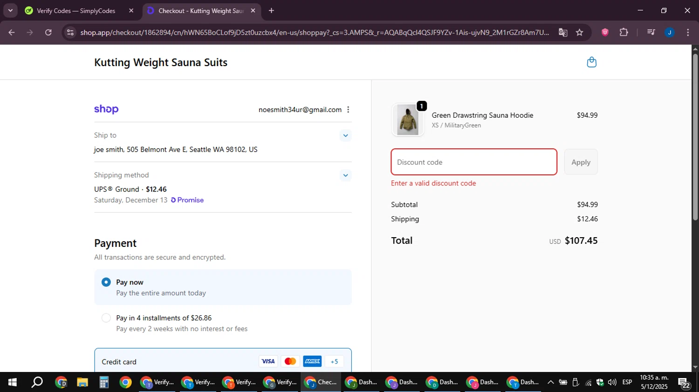699x392 pixels.
Task: Click the shipping address joe smith line
Action: coord(176,150)
